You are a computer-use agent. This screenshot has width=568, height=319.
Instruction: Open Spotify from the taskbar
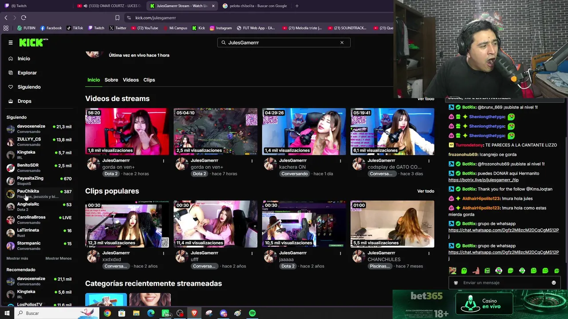point(252,313)
